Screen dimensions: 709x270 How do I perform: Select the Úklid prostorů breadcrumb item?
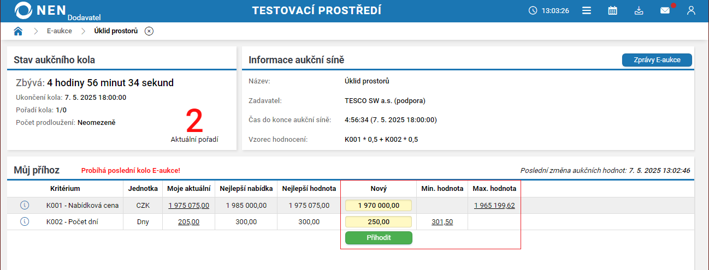click(116, 31)
